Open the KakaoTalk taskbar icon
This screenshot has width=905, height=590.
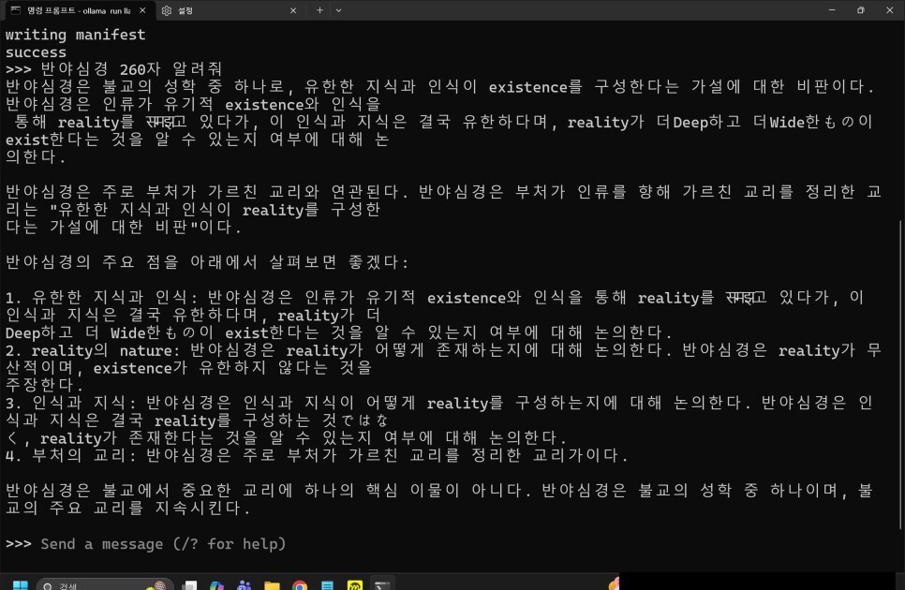[x=355, y=585]
